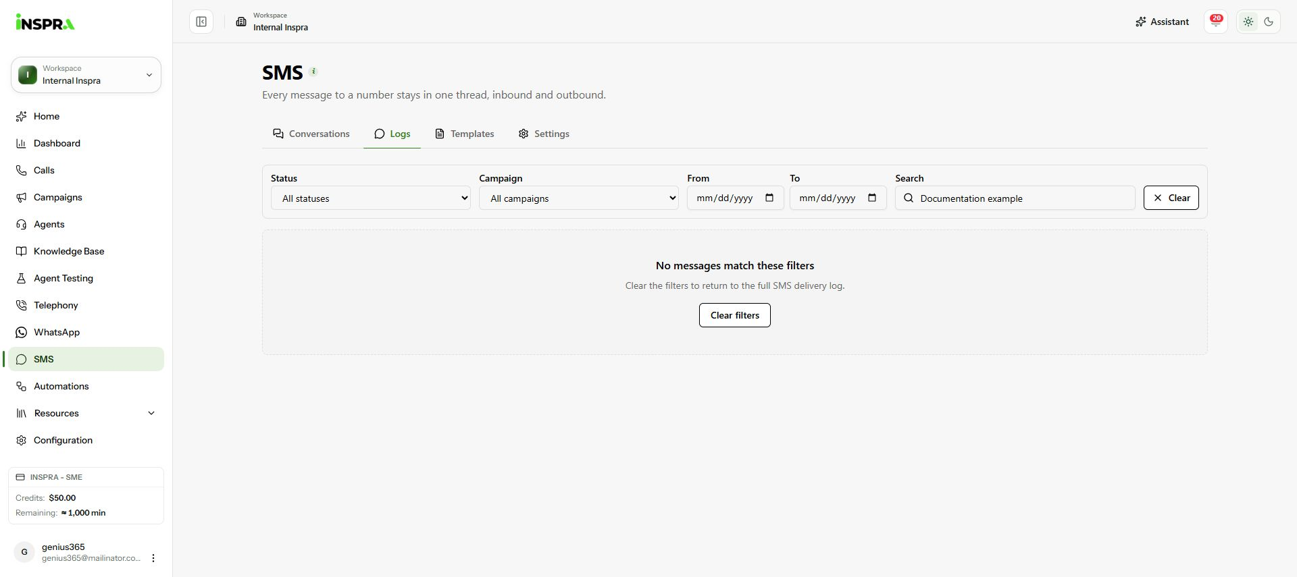Select the Logs tab
Viewport: 1297px width, 577px height.
click(x=392, y=134)
